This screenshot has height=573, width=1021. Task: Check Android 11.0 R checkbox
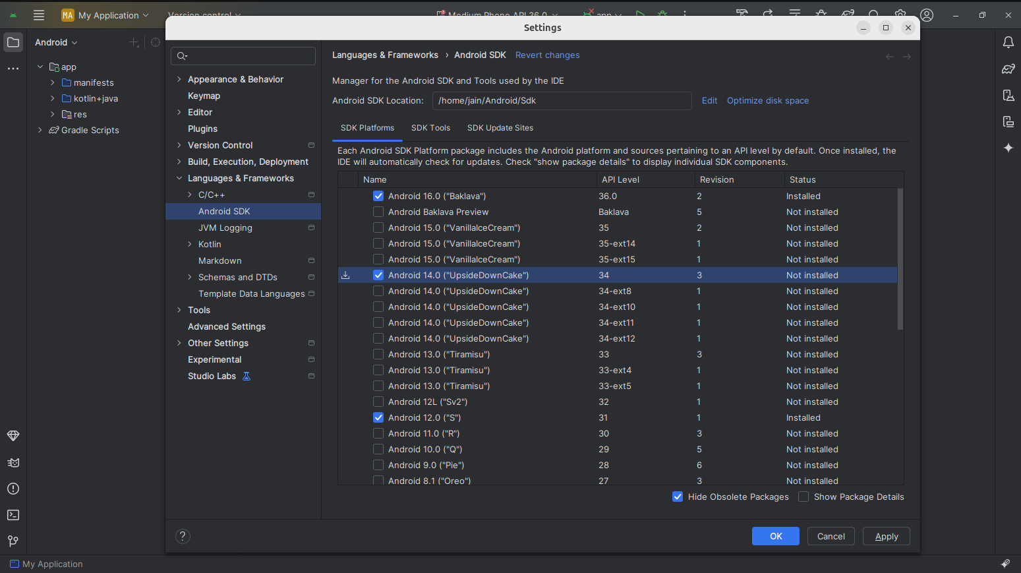[x=378, y=433]
